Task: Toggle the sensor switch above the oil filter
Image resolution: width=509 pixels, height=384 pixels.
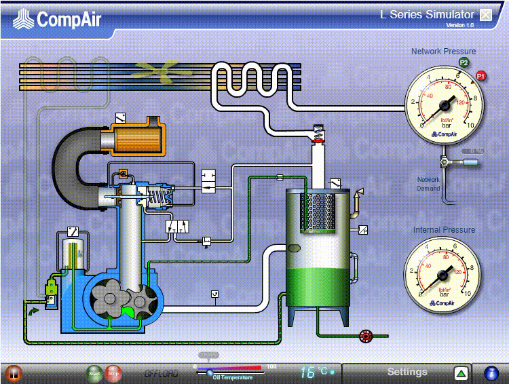Action: click(x=72, y=231)
